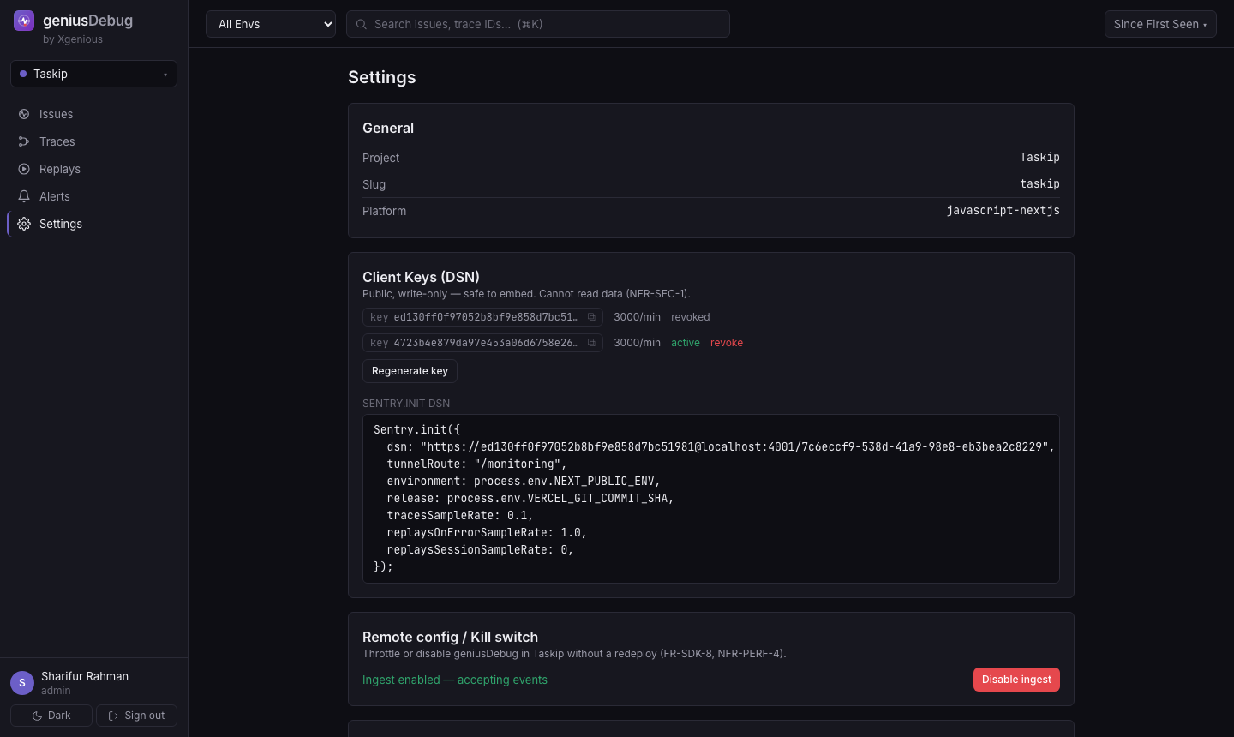This screenshot has width=1234, height=737.
Task: Expand the All Envs dropdown
Action: click(271, 24)
